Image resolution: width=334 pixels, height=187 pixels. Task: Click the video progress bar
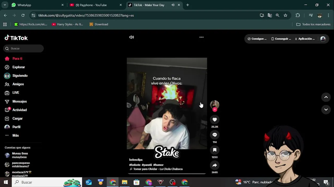pos(167,173)
